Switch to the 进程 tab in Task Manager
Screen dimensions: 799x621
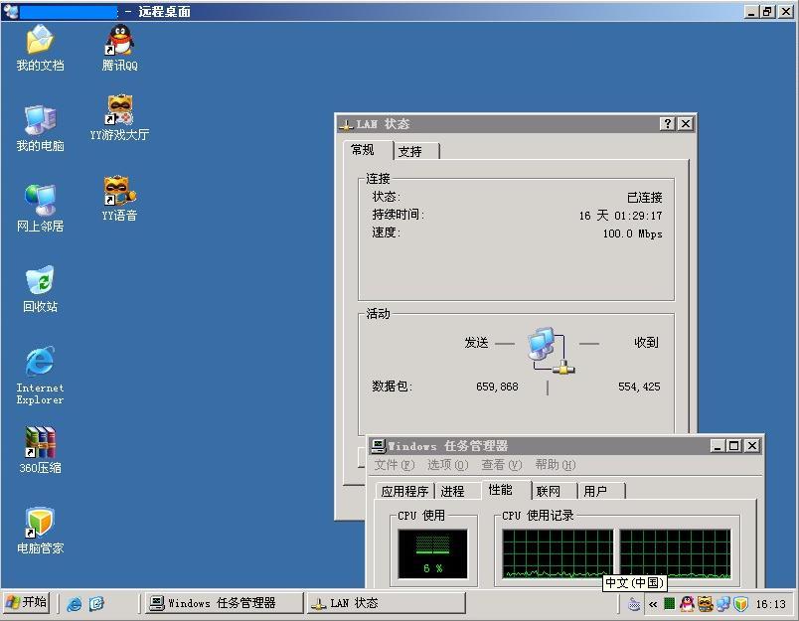[x=452, y=491]
